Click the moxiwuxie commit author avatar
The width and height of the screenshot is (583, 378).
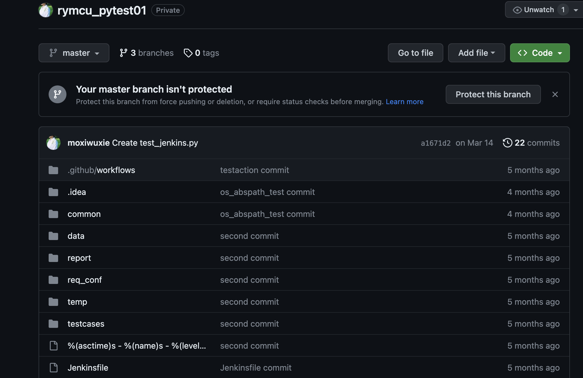point(53,143)
